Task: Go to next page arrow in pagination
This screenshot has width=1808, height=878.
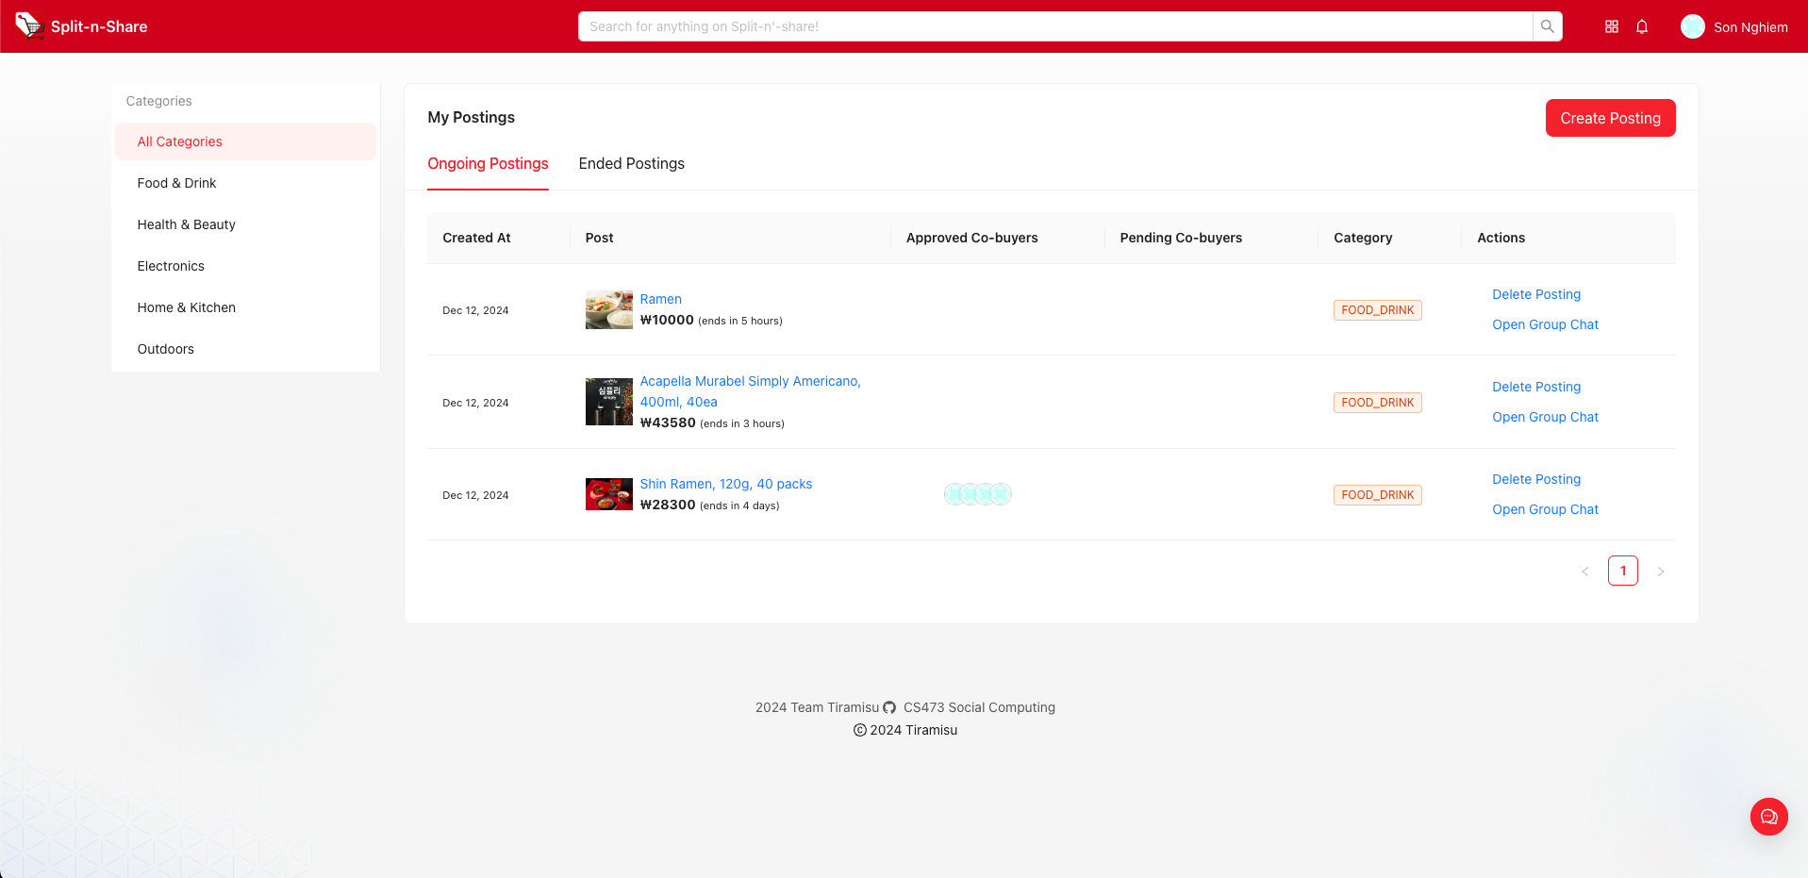Action: tap(1661, 572)
